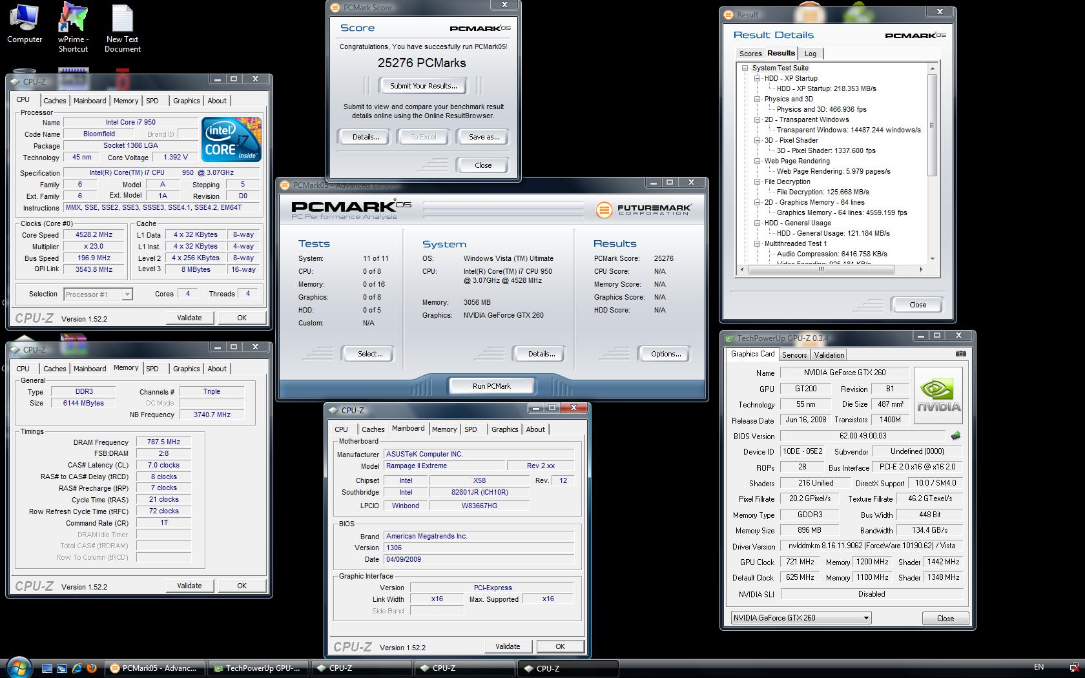Click Close button in GPU-Z

click(945, 618)
